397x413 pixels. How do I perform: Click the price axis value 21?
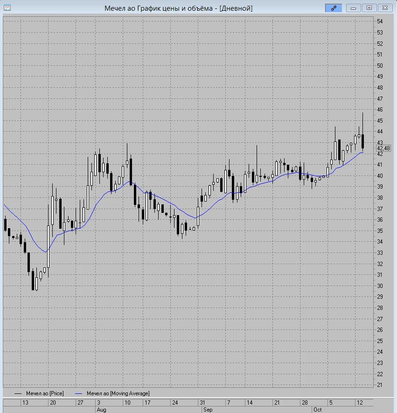(380, 385)
